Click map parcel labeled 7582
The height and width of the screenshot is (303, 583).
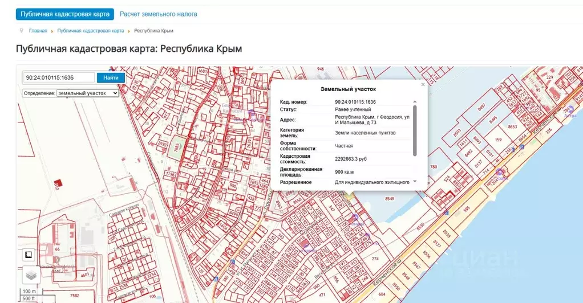pyautogui.click(x=74, y=296)
